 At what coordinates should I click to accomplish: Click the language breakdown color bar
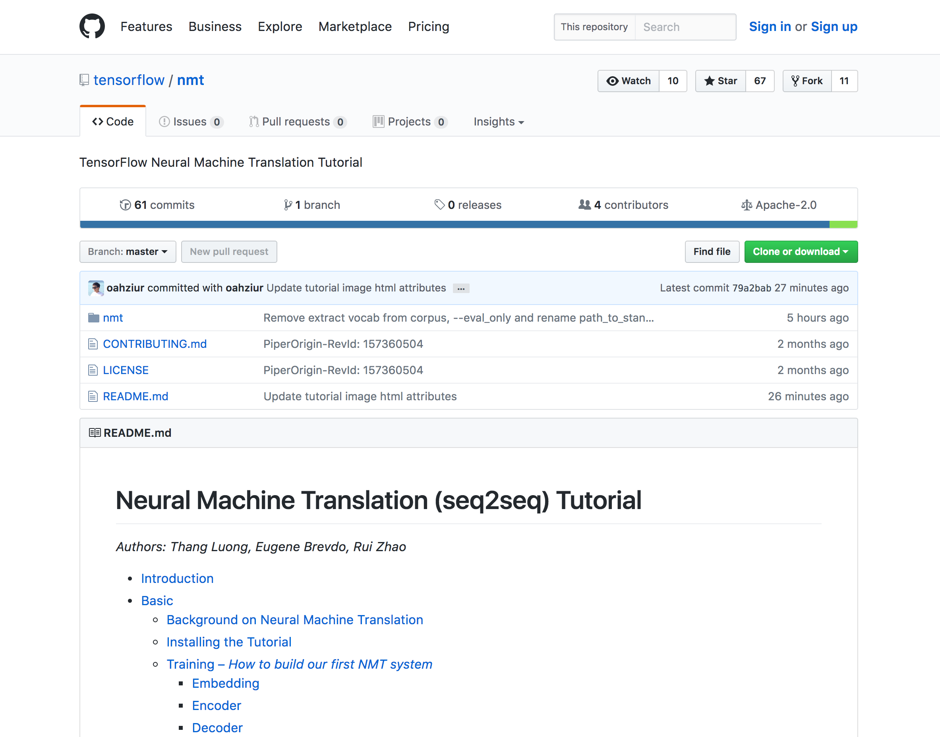pyautogui.click(x=432, y=224)
